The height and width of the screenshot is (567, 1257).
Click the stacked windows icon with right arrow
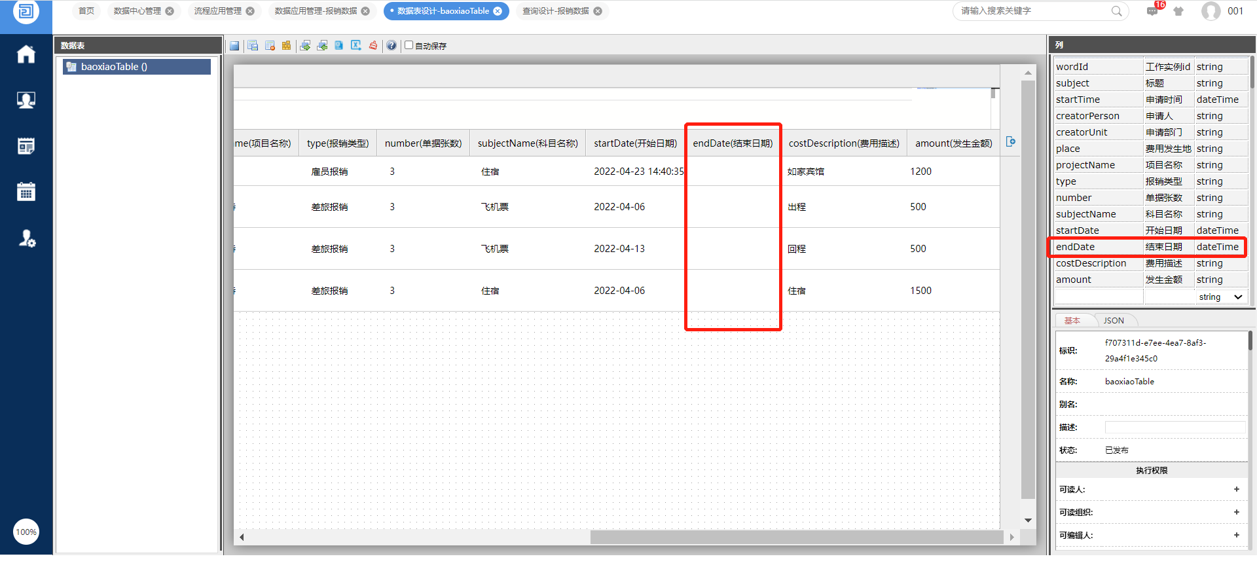pos(305,46)
